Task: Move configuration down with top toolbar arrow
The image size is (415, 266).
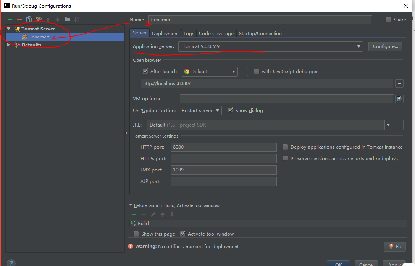Action: click(58, 19)
